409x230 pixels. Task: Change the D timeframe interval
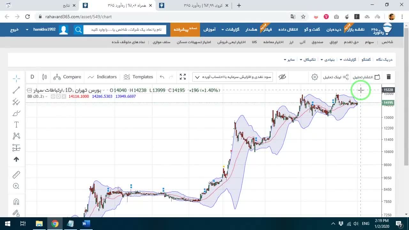click(32, 77)
